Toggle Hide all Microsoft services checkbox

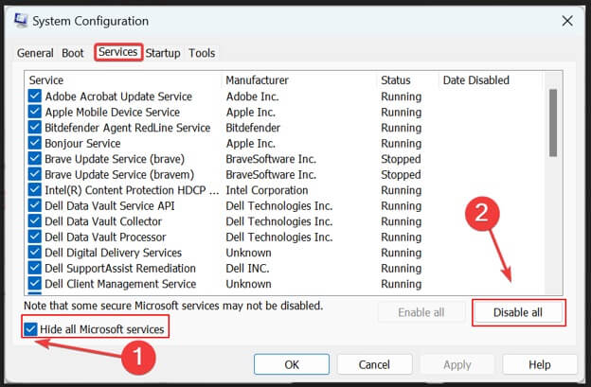pyautogui.click(x=30, y=329)
